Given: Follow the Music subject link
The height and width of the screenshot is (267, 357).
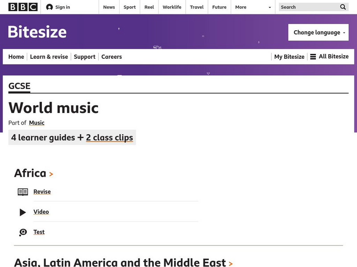Looking at the screenshot, I should click(37, 123).
